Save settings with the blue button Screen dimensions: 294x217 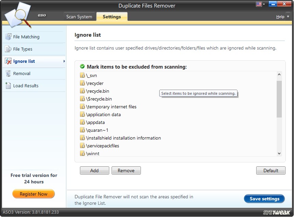[x=264, y=199]
